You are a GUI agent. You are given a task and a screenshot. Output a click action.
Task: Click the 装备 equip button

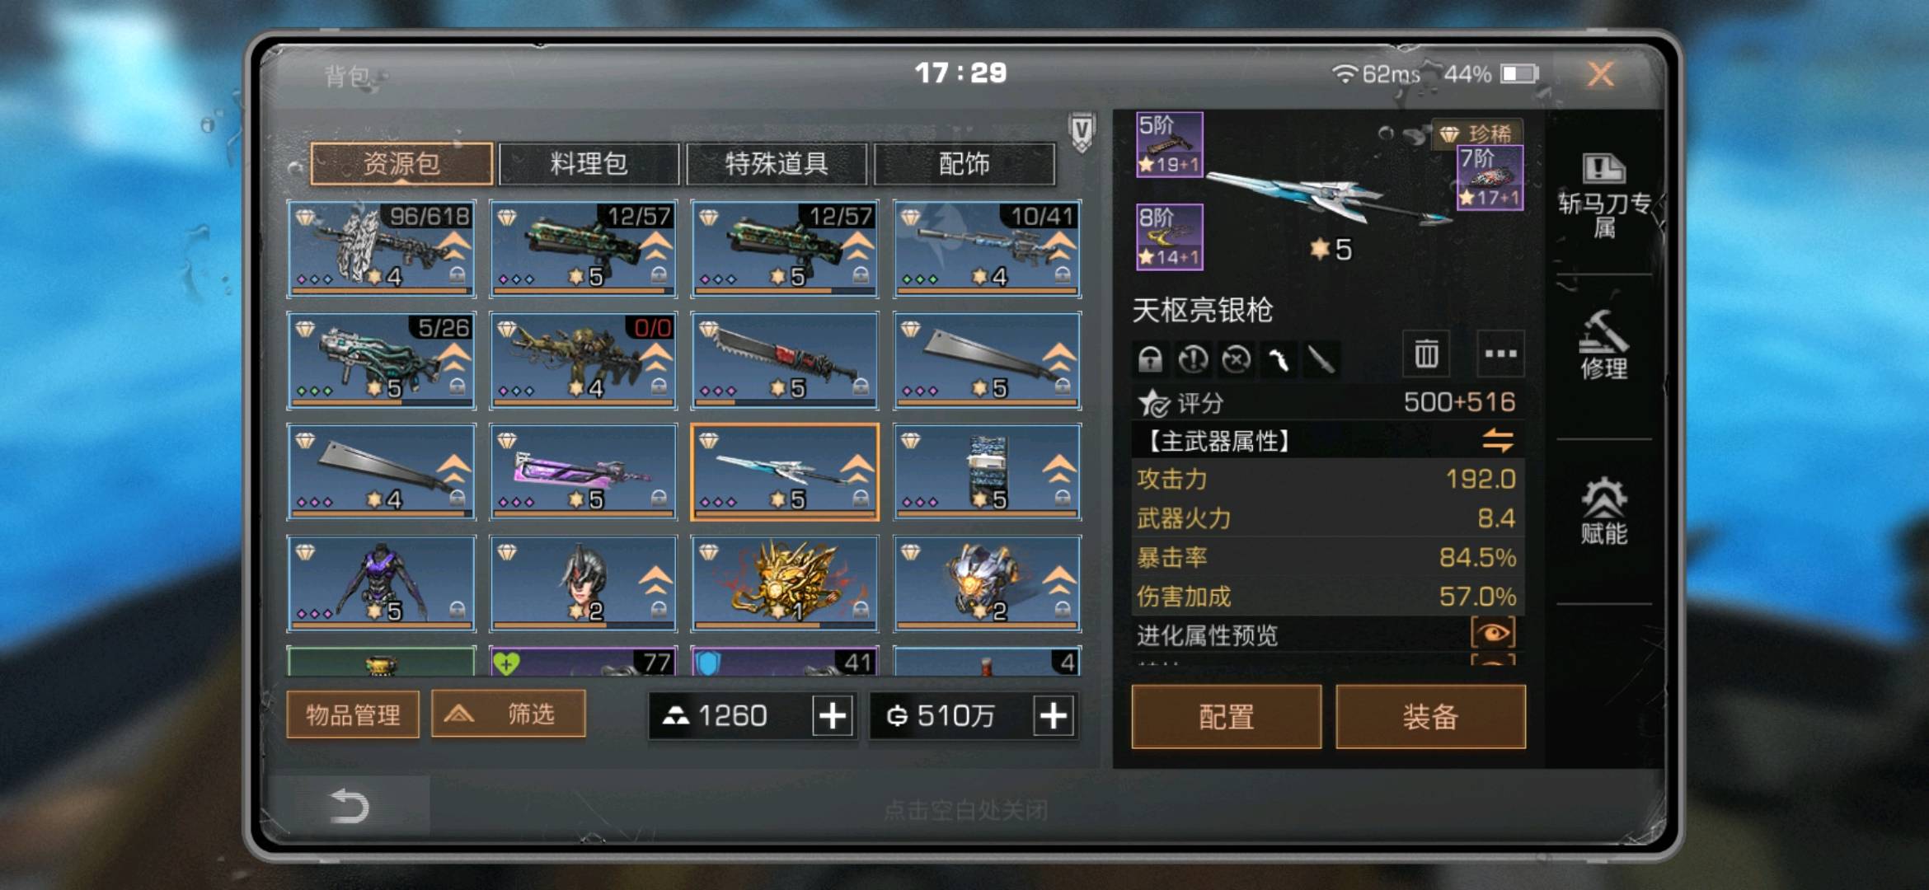click(x=1430, y=717)
